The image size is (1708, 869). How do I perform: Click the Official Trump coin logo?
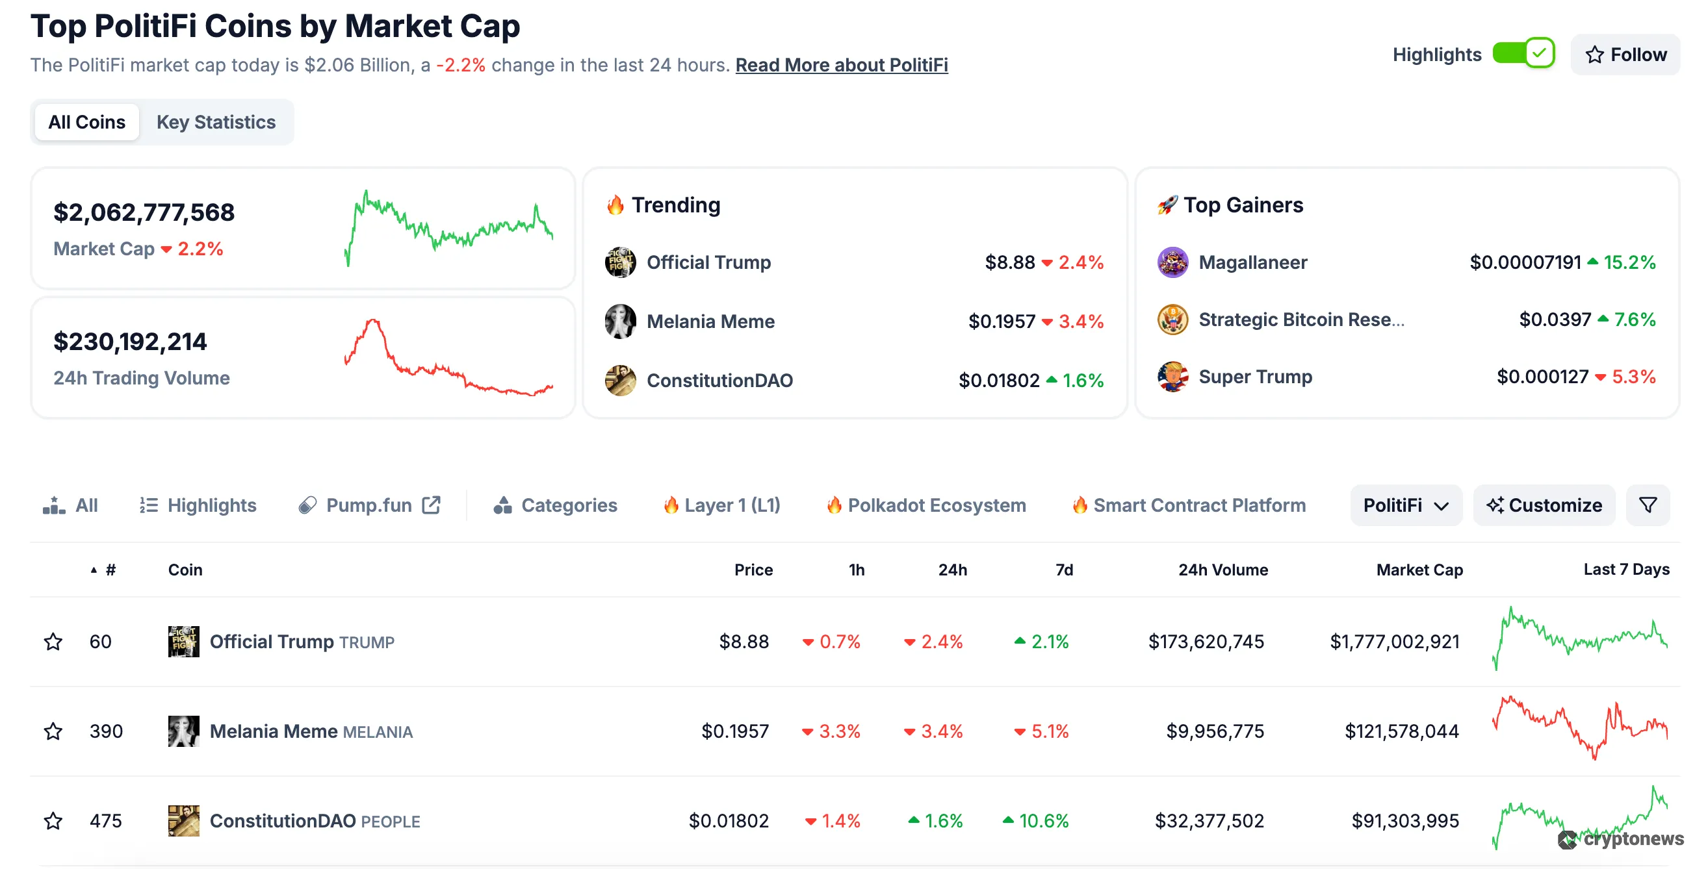click(183, 641)
